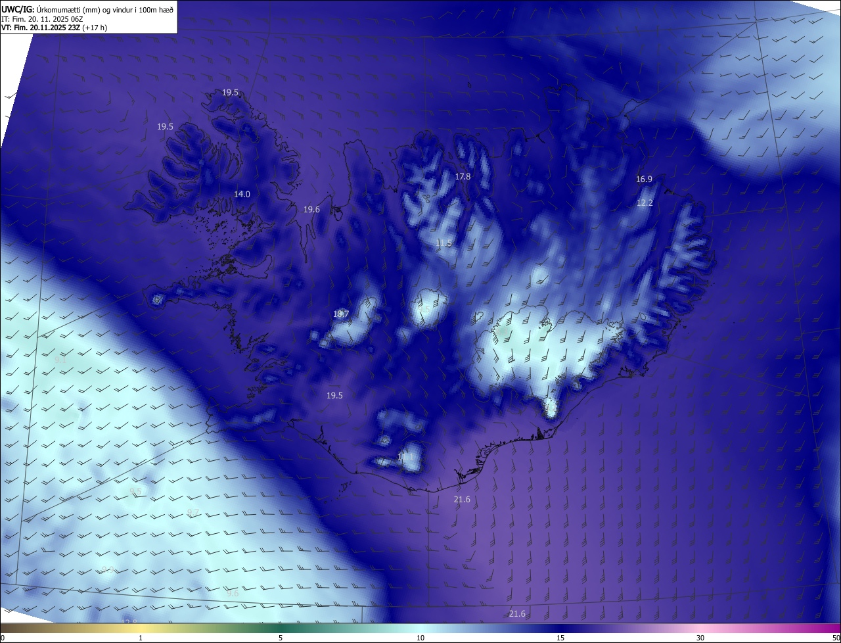Click the 10.7 value label in west Iceland

tap(341, 314)
